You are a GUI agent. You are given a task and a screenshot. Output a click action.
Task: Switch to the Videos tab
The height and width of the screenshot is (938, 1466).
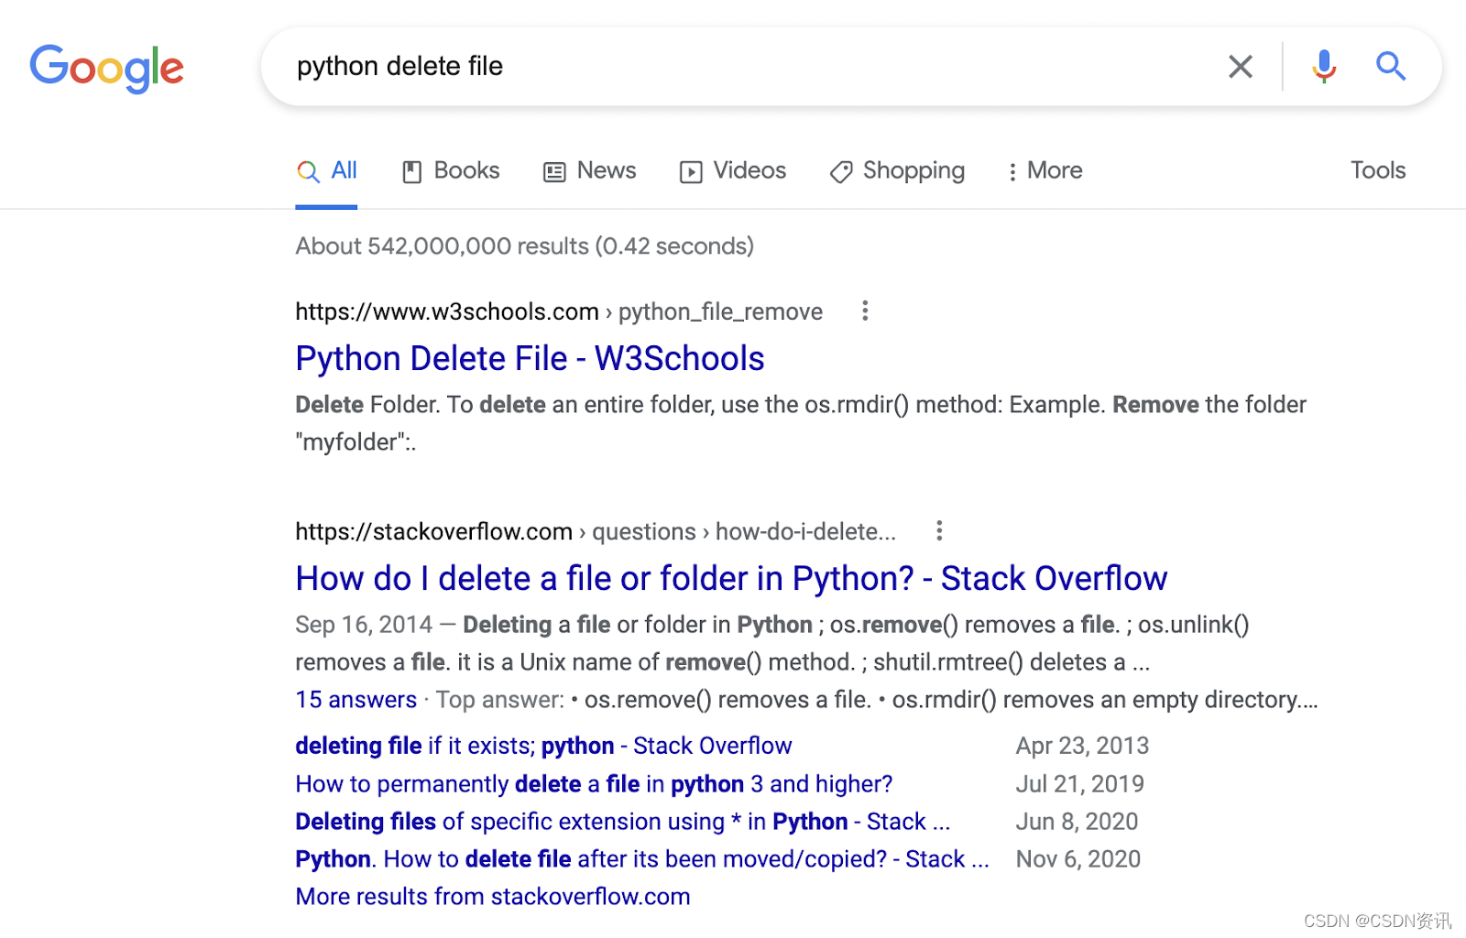coord(732,171)
